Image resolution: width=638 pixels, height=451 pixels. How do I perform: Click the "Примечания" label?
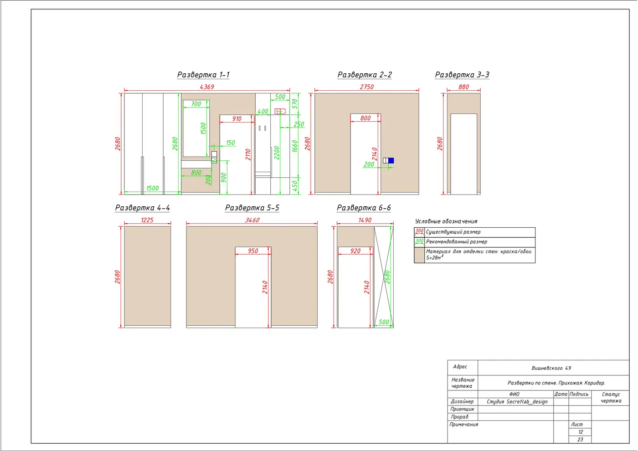(x=464, y=425)
